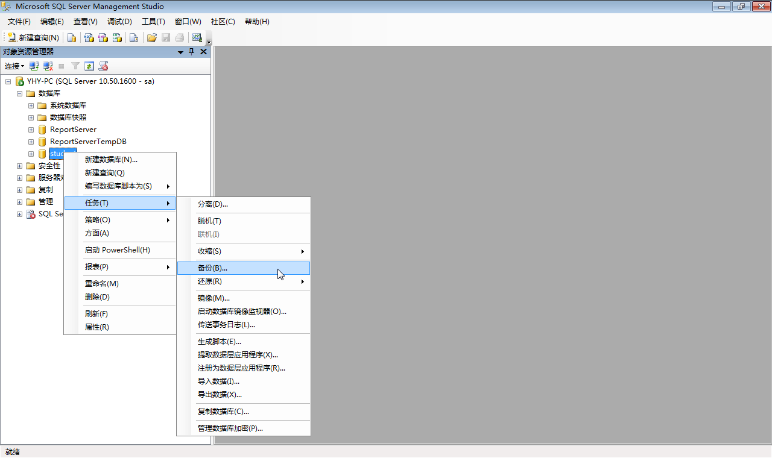Click the script with red X icon
Image resolution: width=772 pixels, height=458 pixels.
point(103,66)
